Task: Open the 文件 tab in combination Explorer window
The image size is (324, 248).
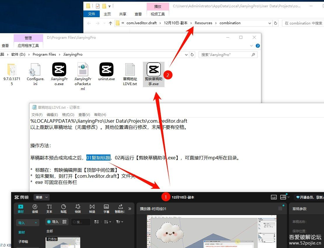Action: point(92,14)
